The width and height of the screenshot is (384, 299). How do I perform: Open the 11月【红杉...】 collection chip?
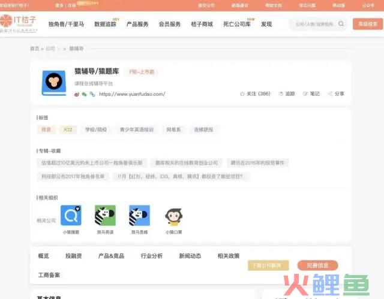pos(180,177)
